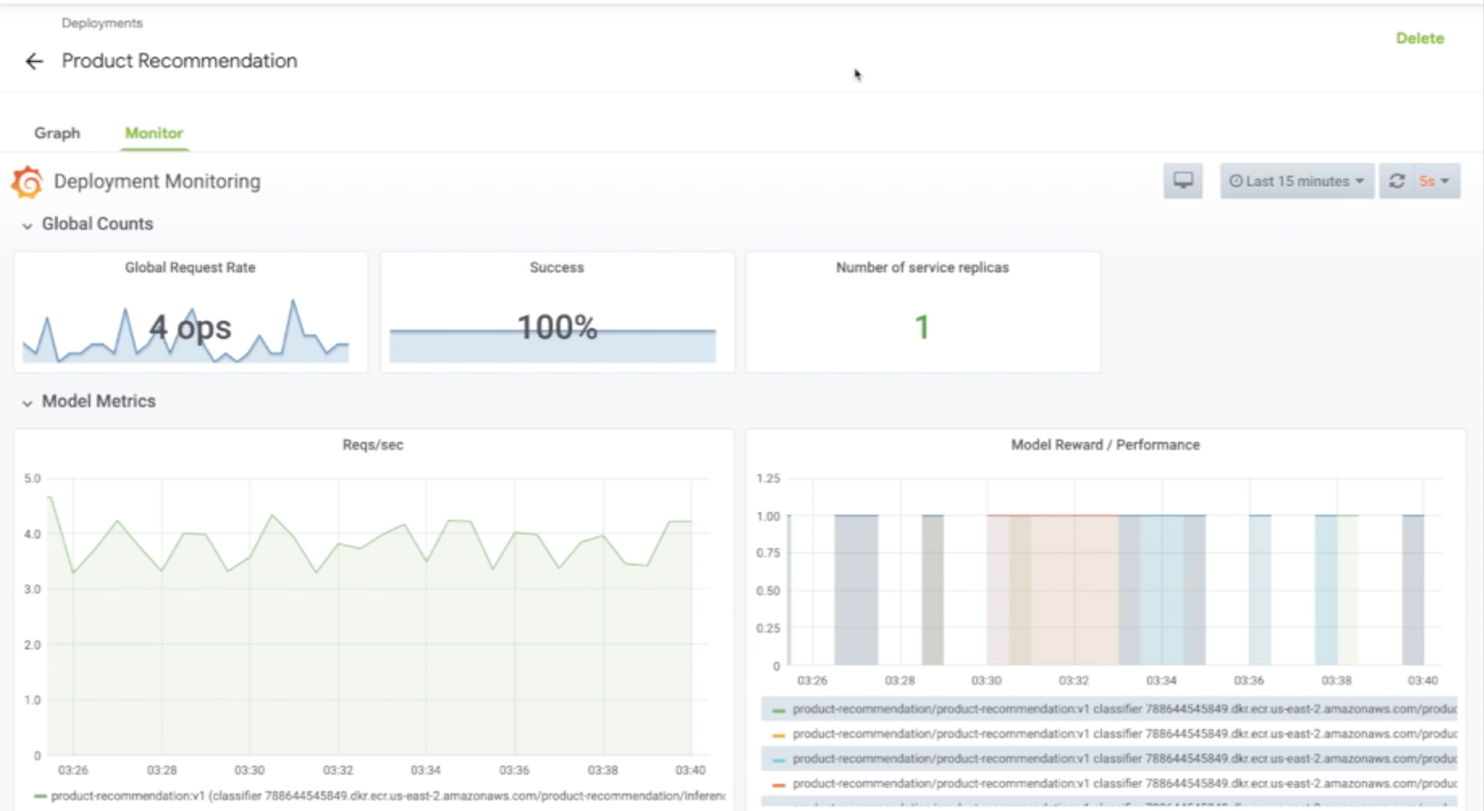Click the 5.0 axis value in Reqs/sec chart
Image resolution: width=1484 pixels, height=811 pixels.
click(32, 478)
